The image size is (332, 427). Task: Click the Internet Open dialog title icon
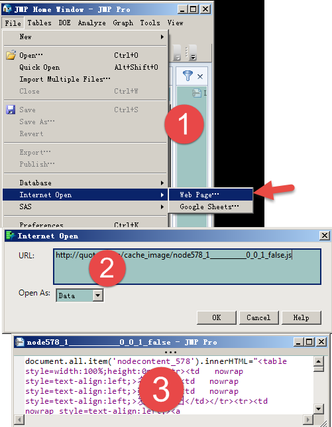[11, 235]
